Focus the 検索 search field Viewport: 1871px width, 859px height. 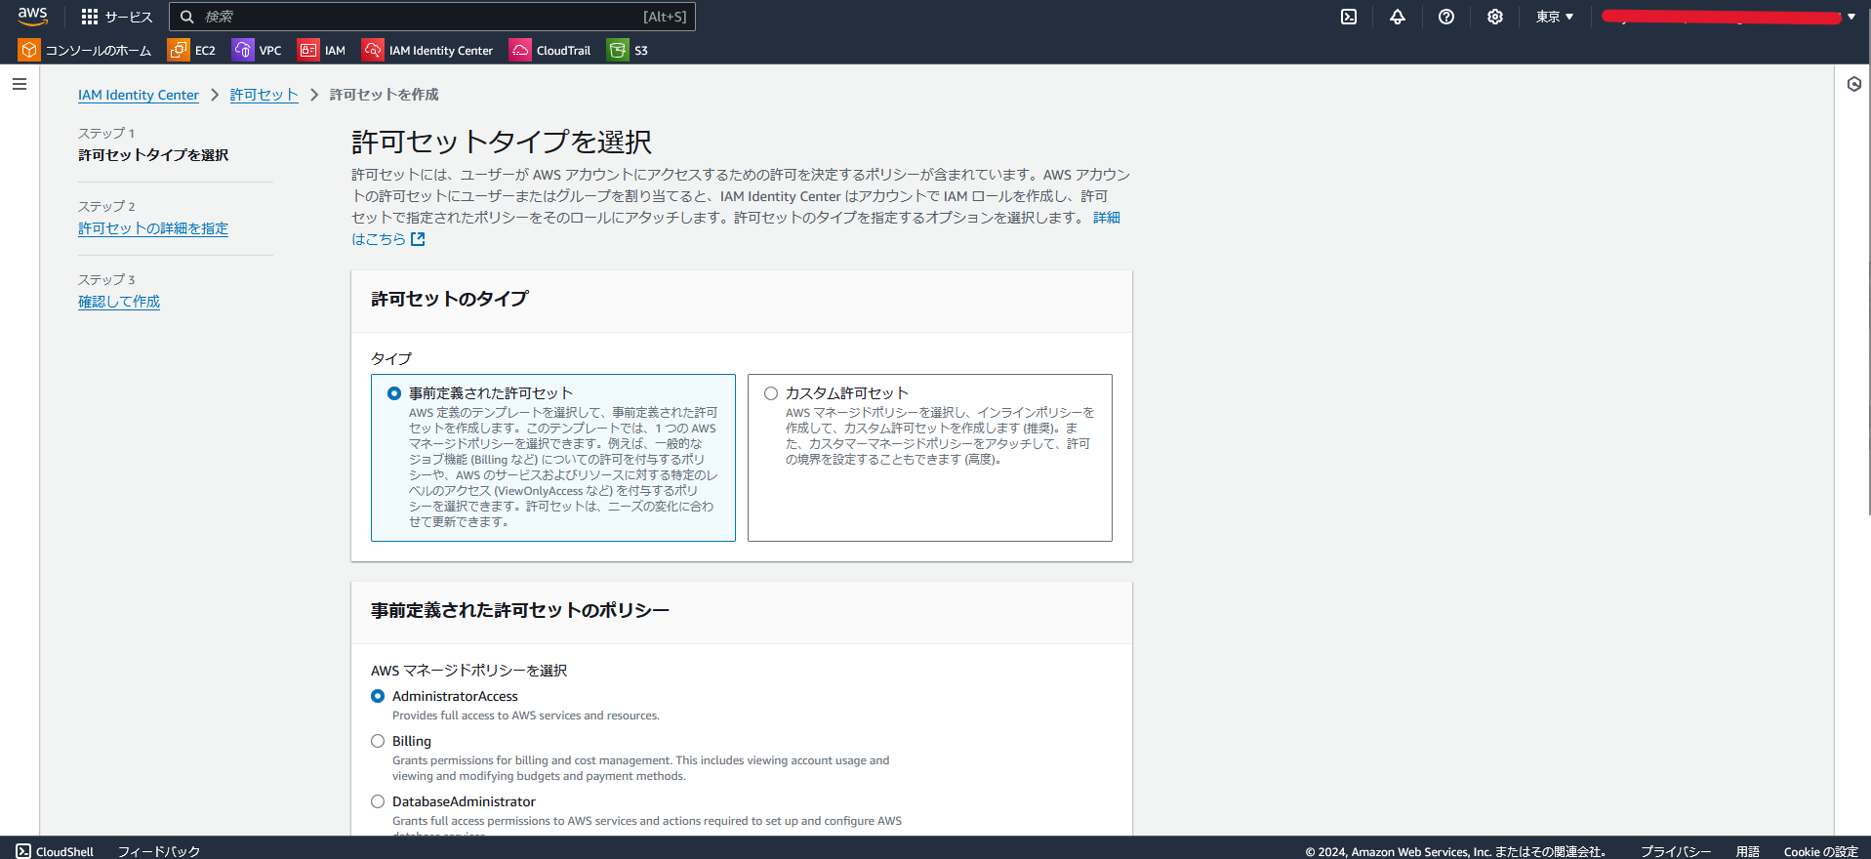click(x=432, y=17)
